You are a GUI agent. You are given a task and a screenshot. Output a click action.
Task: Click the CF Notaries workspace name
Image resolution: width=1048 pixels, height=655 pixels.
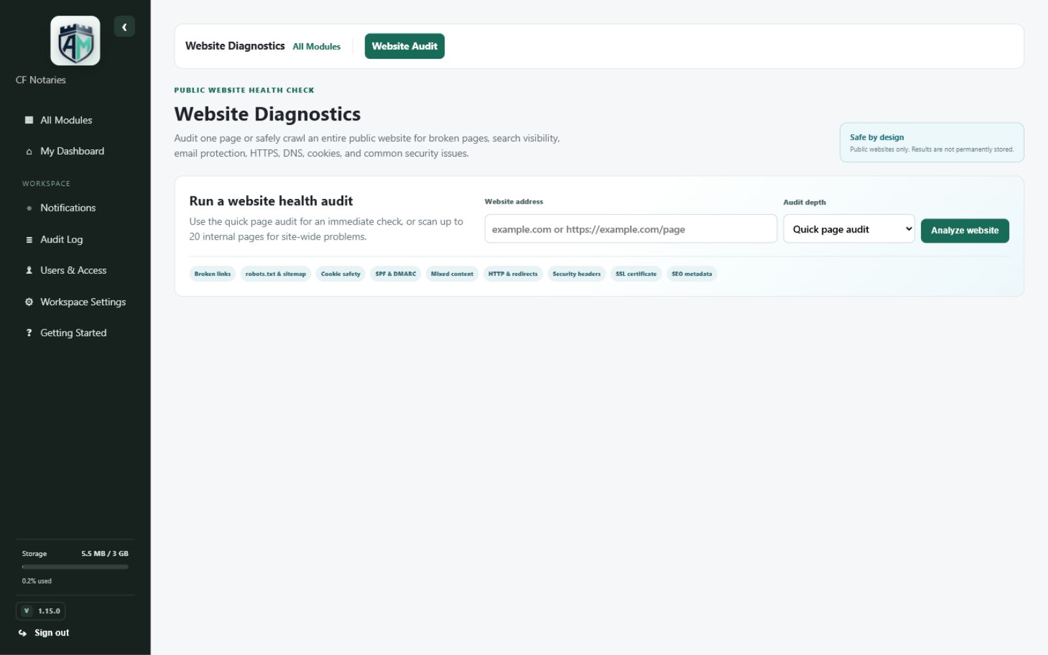point(41,80)
